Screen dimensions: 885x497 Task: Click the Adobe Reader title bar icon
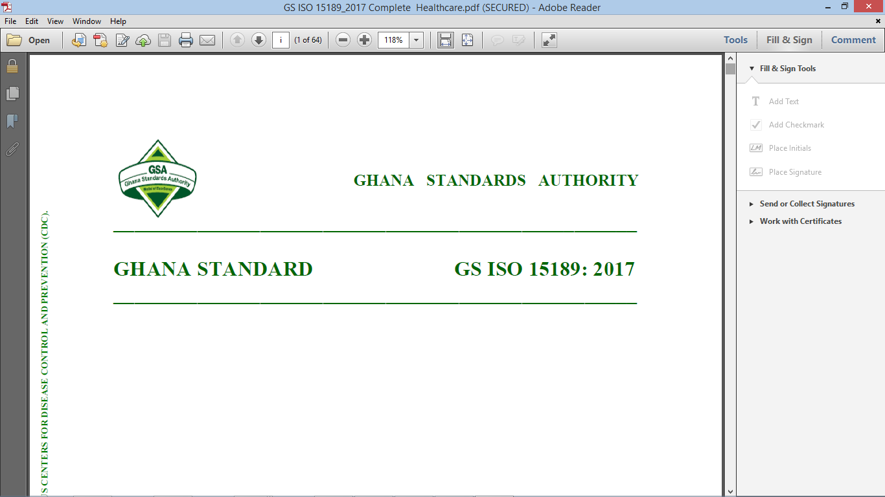coord(6,7)
